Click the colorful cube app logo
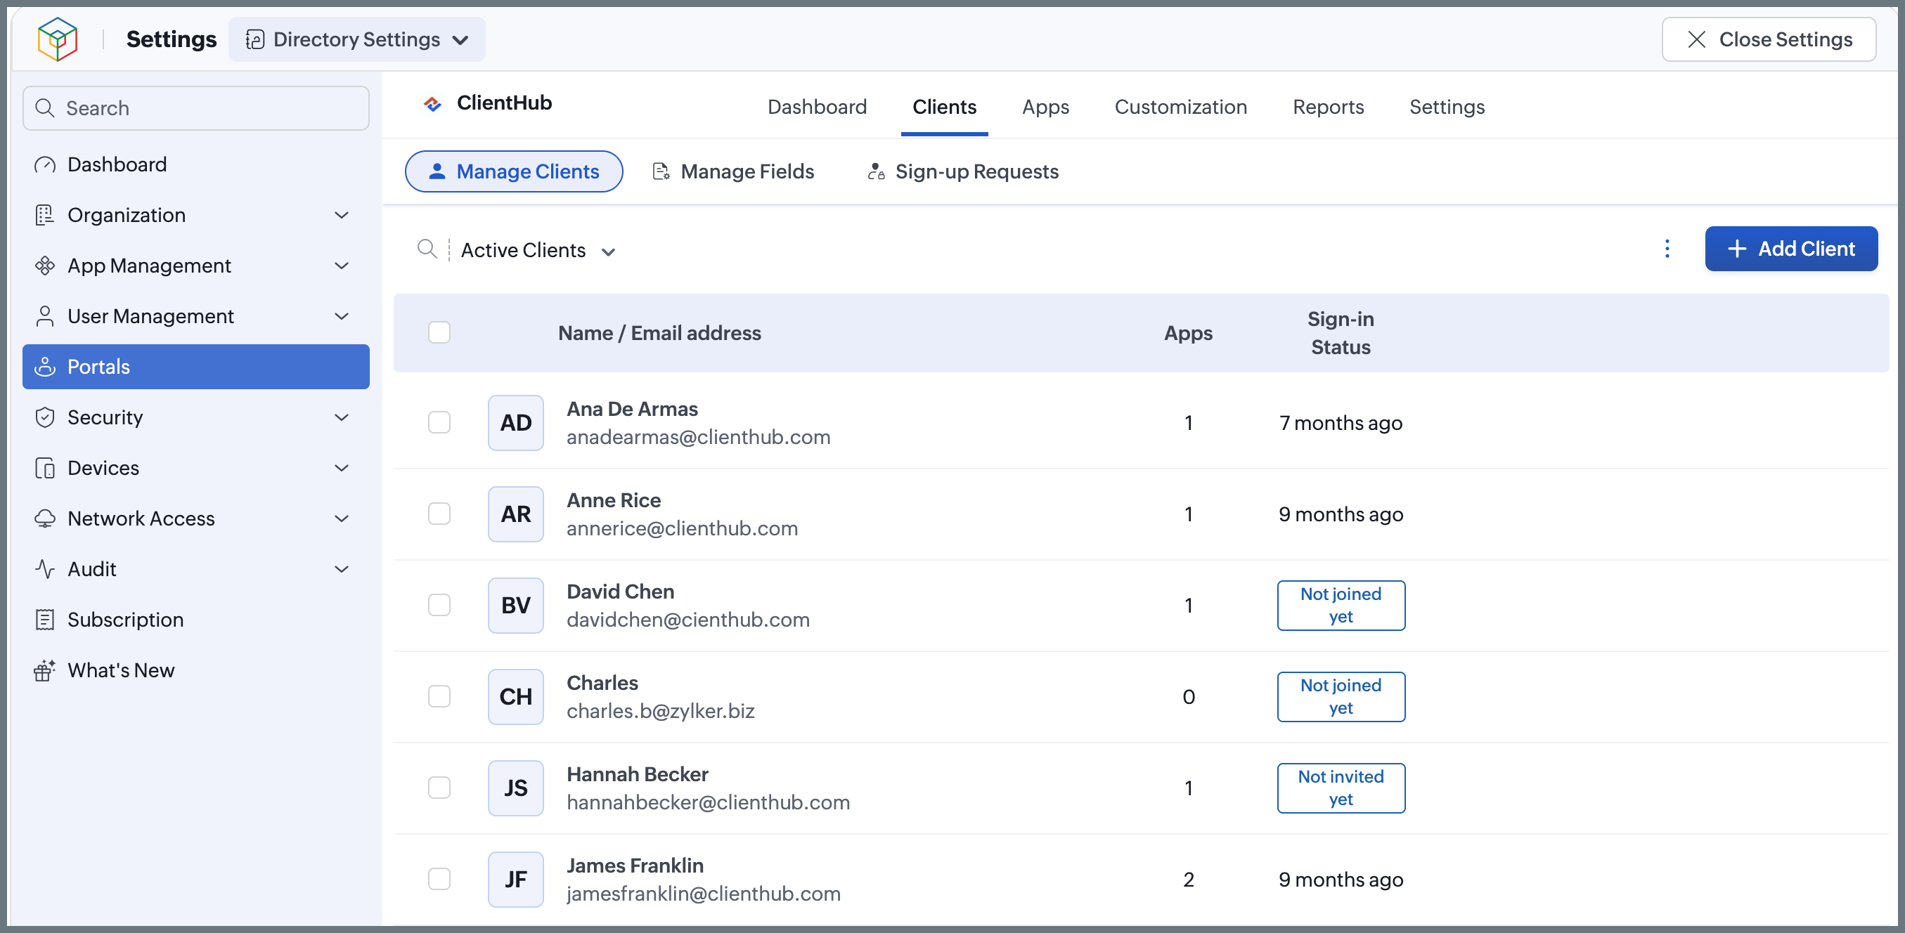 [x=58, y=39]
